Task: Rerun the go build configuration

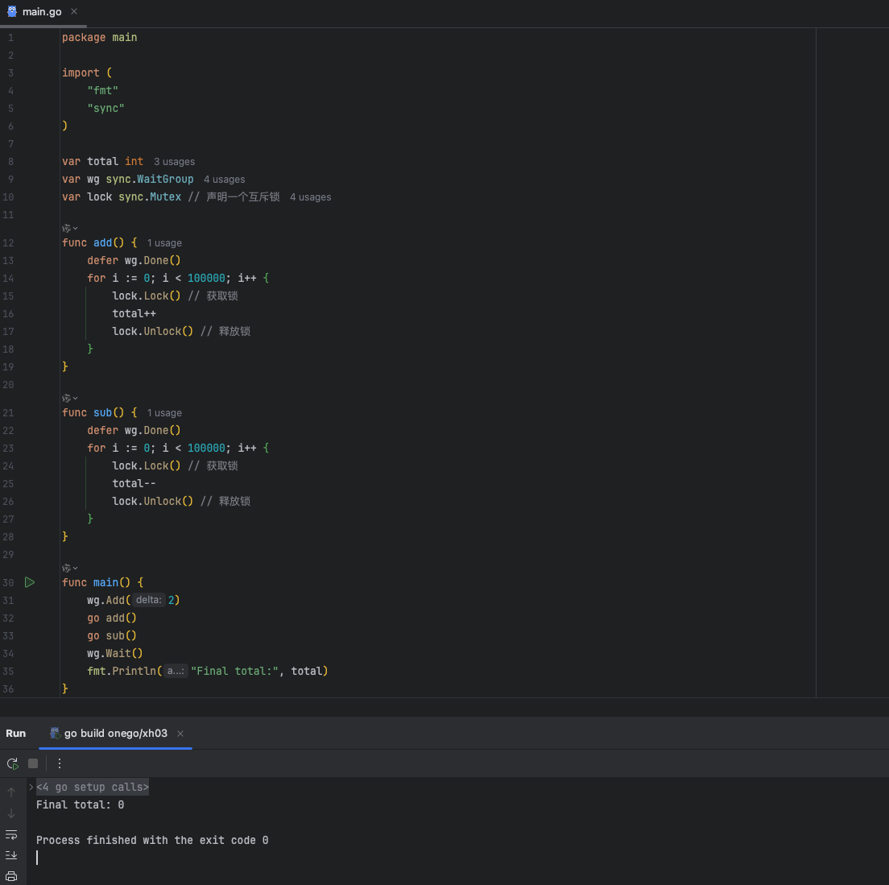Action: click(x=12, y=763)
